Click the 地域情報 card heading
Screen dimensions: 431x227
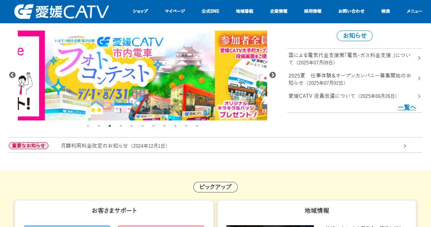point(317,211)
